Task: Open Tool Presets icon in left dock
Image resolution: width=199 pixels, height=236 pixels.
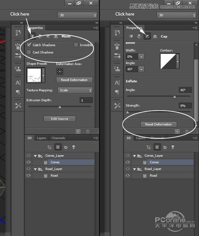Action: click(18, 105)
